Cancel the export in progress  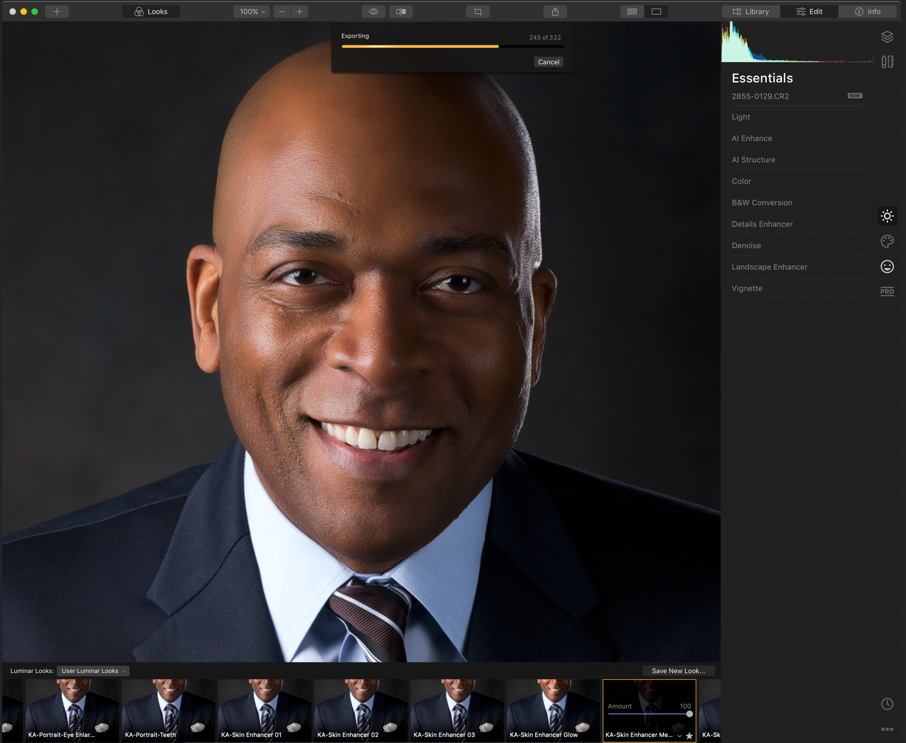click(548, 62)
